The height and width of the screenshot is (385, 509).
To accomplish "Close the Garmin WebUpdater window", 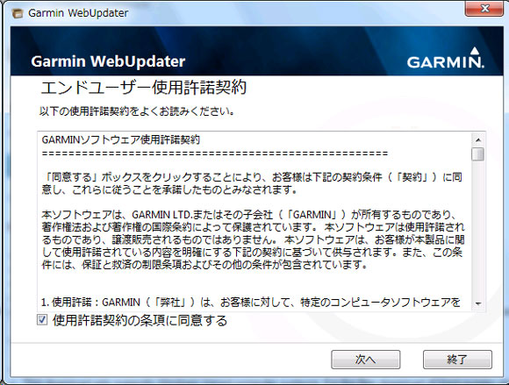I will click(x=484, y=8).
